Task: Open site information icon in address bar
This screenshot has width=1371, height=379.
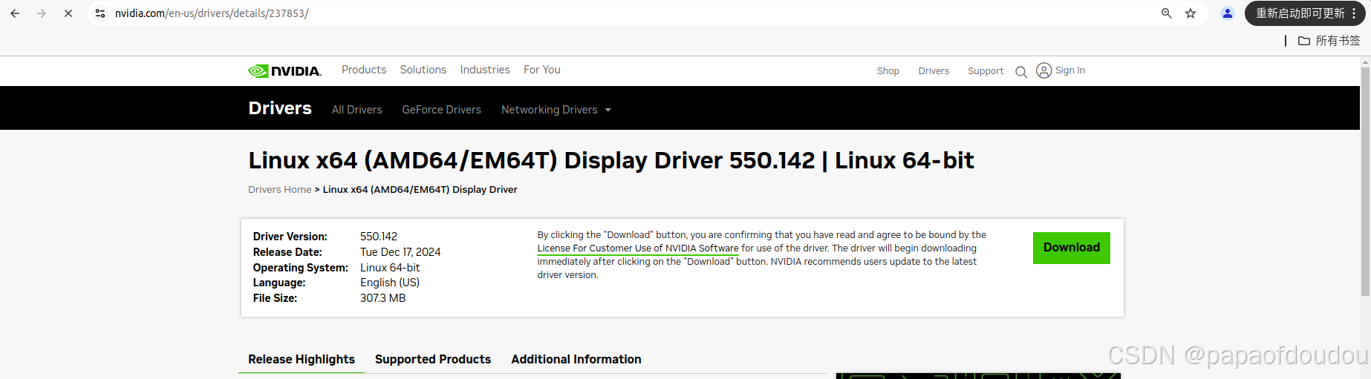Action: pos(100,13)
